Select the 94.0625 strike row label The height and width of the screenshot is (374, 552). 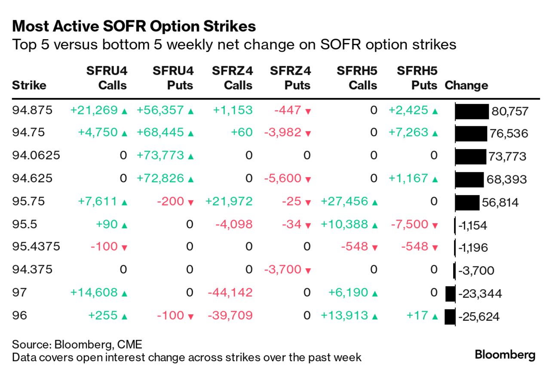click(x=36, y=156)
